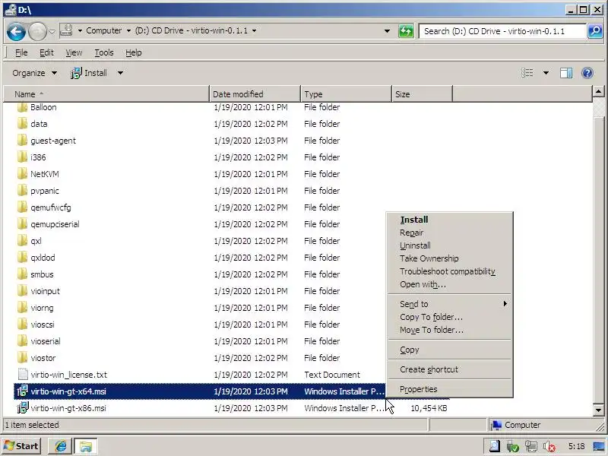This screenshot has width=608, height=456.
Task: Select the i386 folder icon
Action: pyautogui.click(x=23, y=157)
